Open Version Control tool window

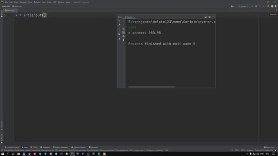coord(12,147)
